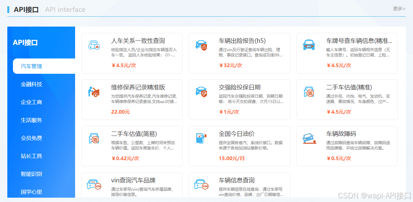
Task: Click the 车辆信息查询 VIN car icon
Action: coord(201,184)
